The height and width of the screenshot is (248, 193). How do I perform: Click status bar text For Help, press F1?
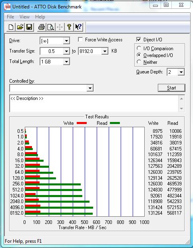click(23, 241)
